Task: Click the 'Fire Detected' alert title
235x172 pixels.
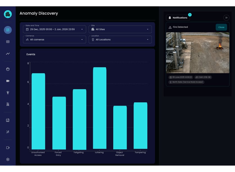Action: point(180,27)
